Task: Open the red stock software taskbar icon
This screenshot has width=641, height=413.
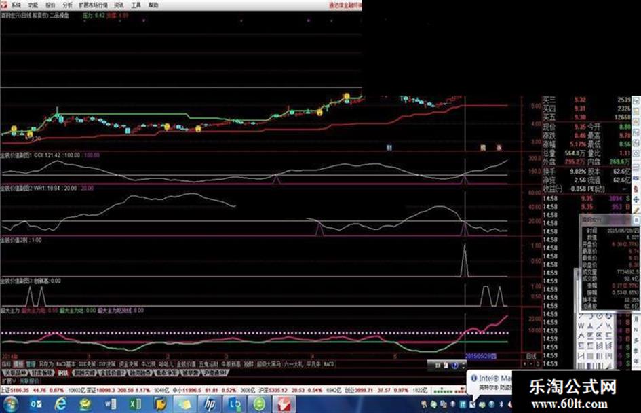Action: tap(284, 404)
